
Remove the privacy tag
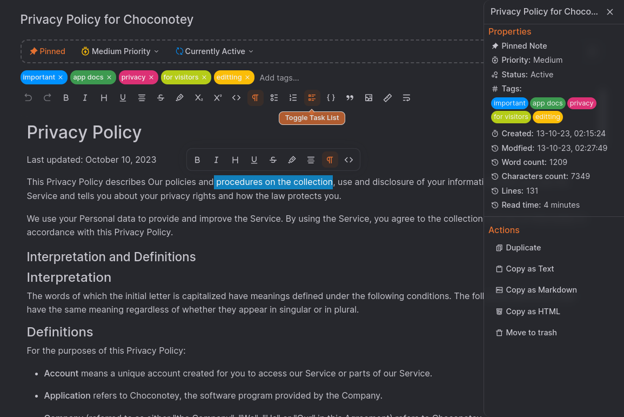click(151, 77)
